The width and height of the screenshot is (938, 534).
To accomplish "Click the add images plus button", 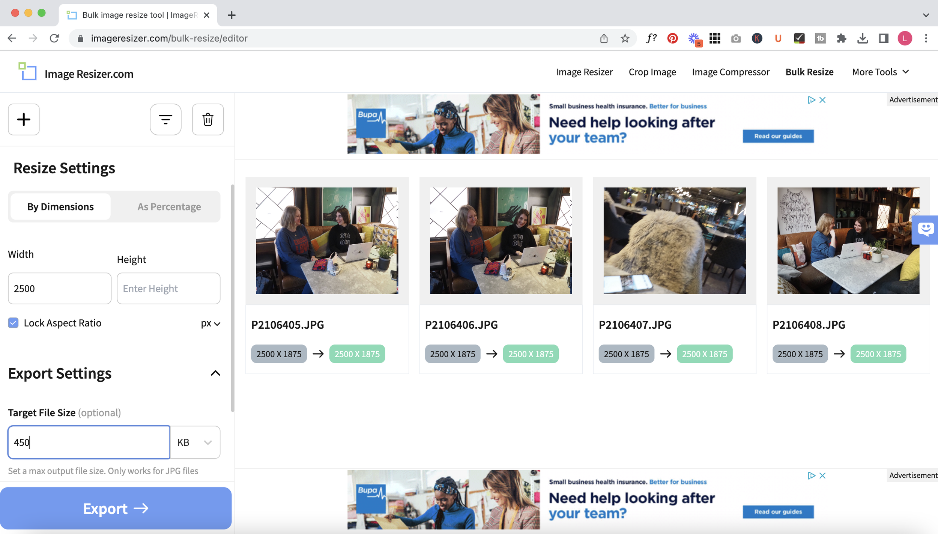I will (x=24, y=119).
